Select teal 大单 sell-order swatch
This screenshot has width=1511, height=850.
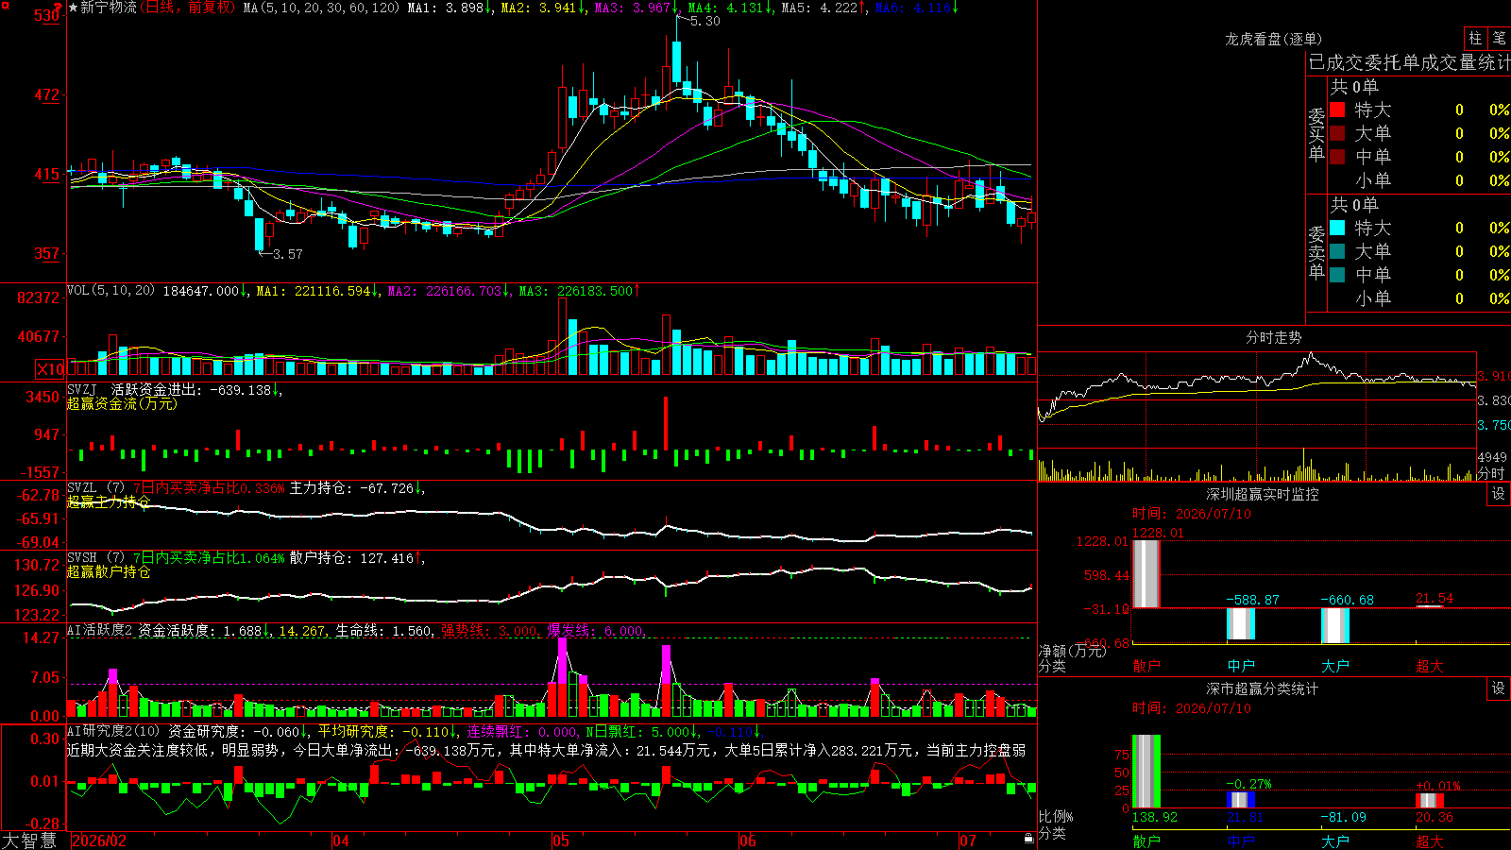(x=1337, y=251)
